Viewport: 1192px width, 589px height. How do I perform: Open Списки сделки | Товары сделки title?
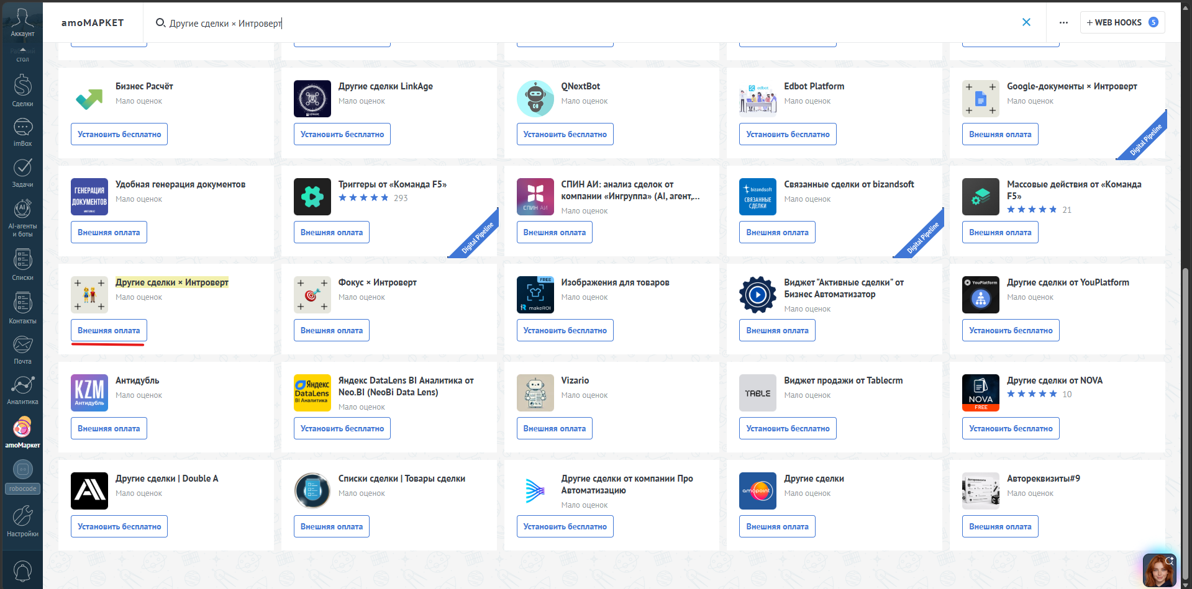pyautogui.click(x=401, y=479)
